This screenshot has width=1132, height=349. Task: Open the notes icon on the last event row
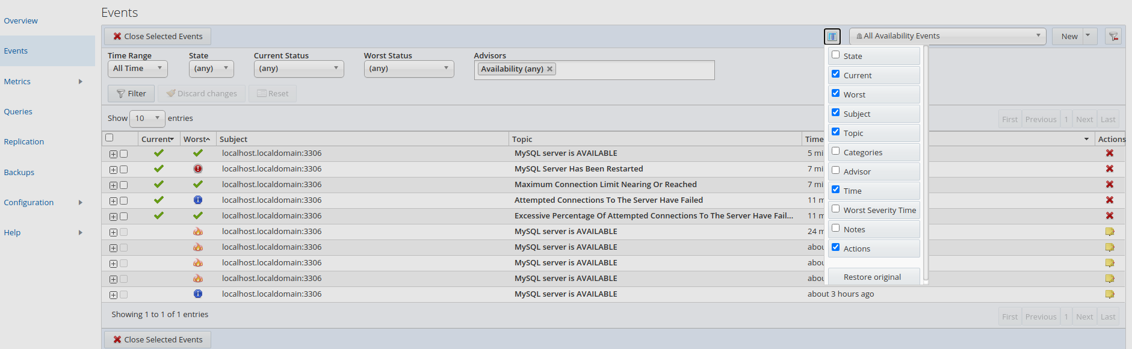(1109, 294)
